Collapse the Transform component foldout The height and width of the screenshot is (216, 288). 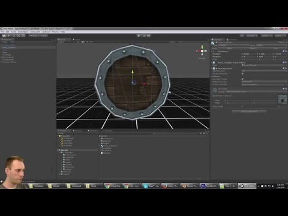[212, 52]
